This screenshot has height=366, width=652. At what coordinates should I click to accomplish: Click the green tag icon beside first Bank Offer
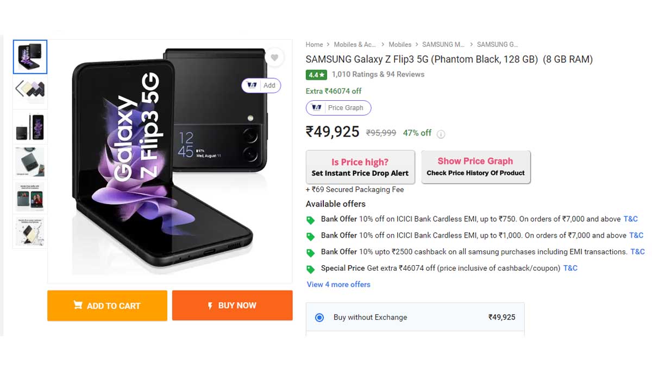click(x=311, y=219)
